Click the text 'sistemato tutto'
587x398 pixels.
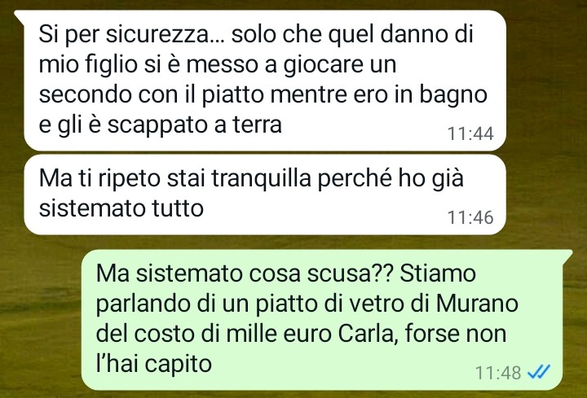121,208
